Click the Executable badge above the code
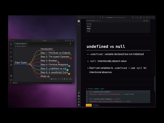Viewport: 164px width, 123px height. tap(96, 89)
